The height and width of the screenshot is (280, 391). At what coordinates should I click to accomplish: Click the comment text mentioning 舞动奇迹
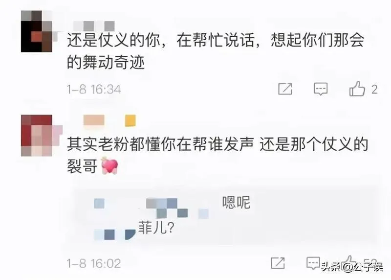(x=216, y=51)
